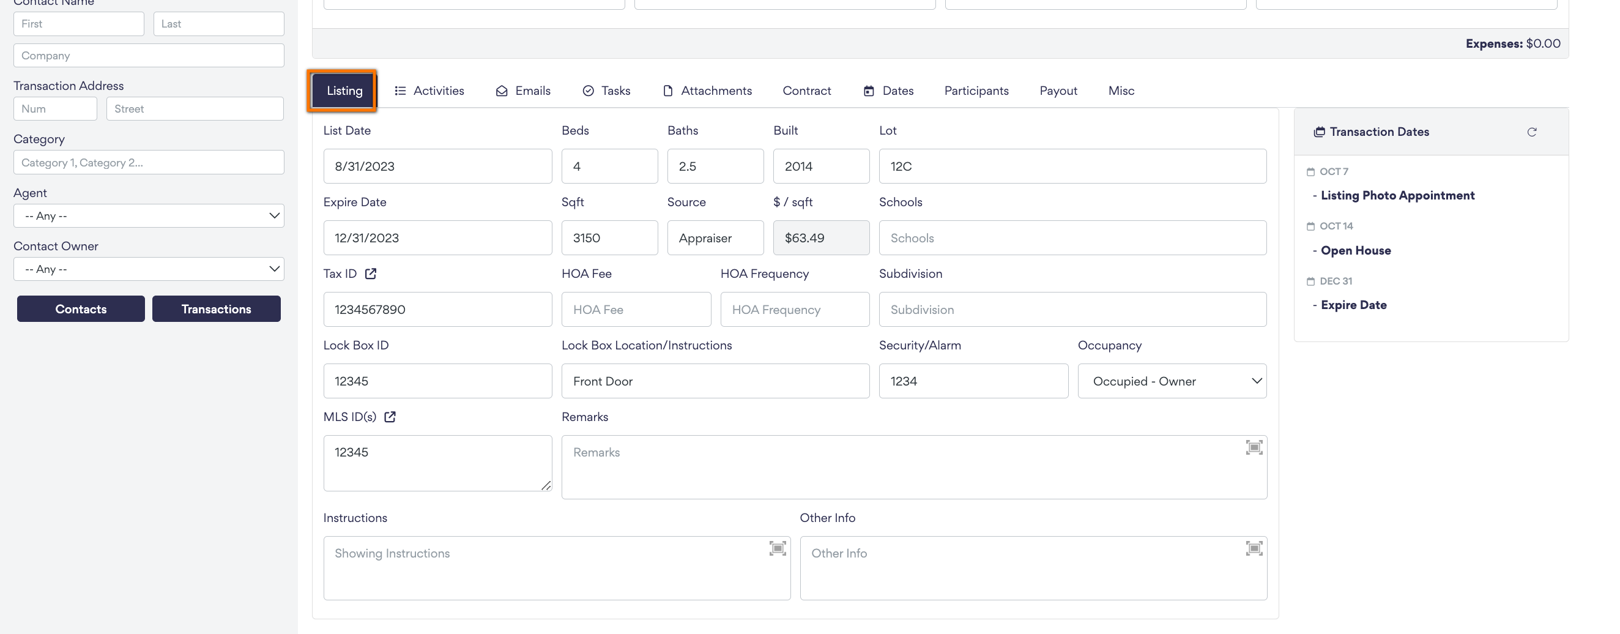
Task: Click the List Date input field
Action: point(437,166)
